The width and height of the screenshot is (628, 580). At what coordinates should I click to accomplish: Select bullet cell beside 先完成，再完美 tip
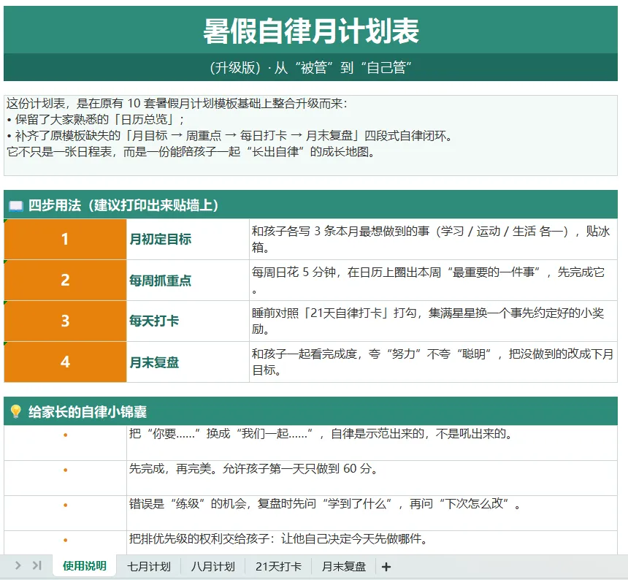(65, 478)
